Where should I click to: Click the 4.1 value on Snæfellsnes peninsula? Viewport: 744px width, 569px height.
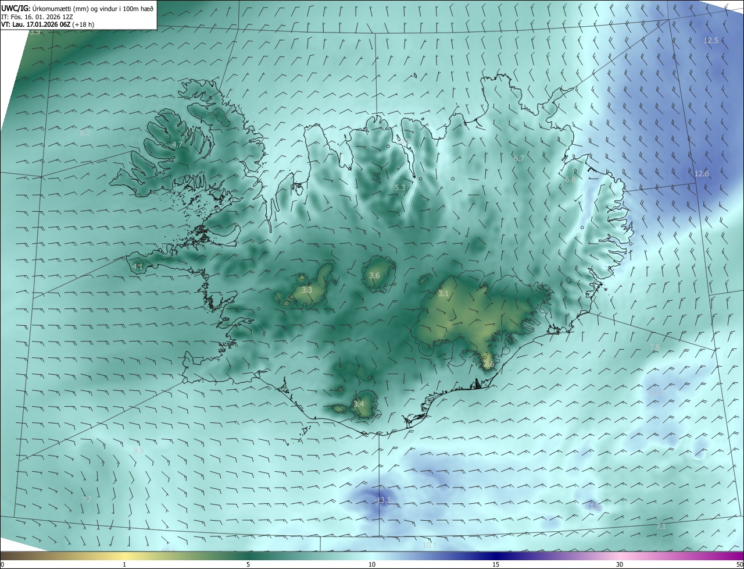point(138,266)
